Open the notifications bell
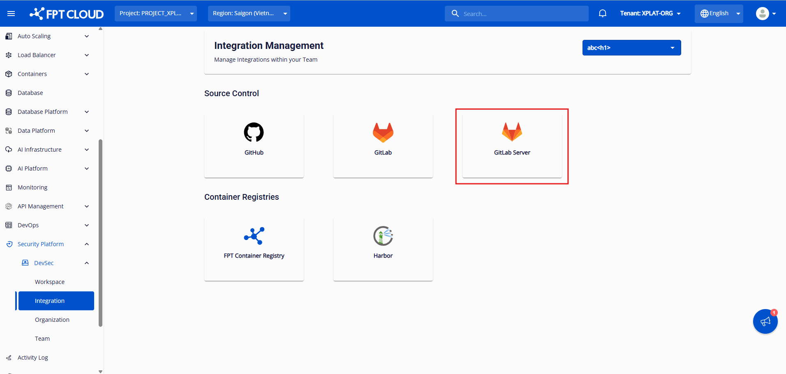 coord(603,13)
